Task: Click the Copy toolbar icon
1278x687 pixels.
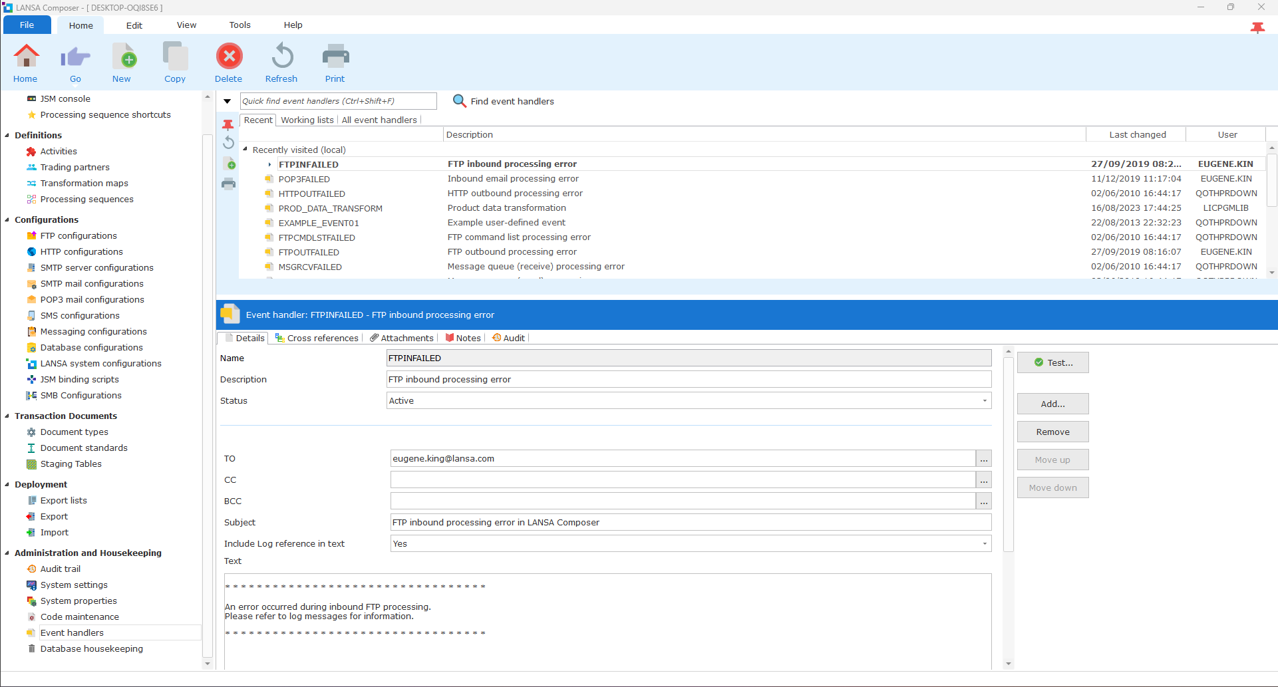Action: (175, 57)
